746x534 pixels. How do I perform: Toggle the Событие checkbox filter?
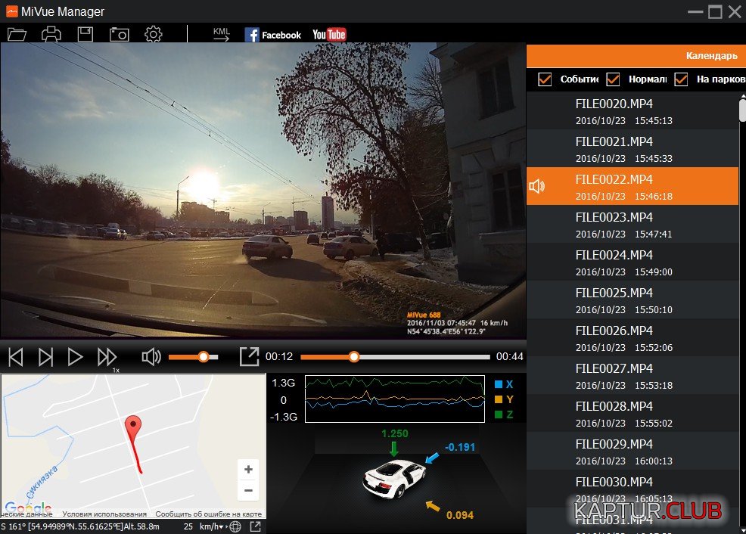545,79
